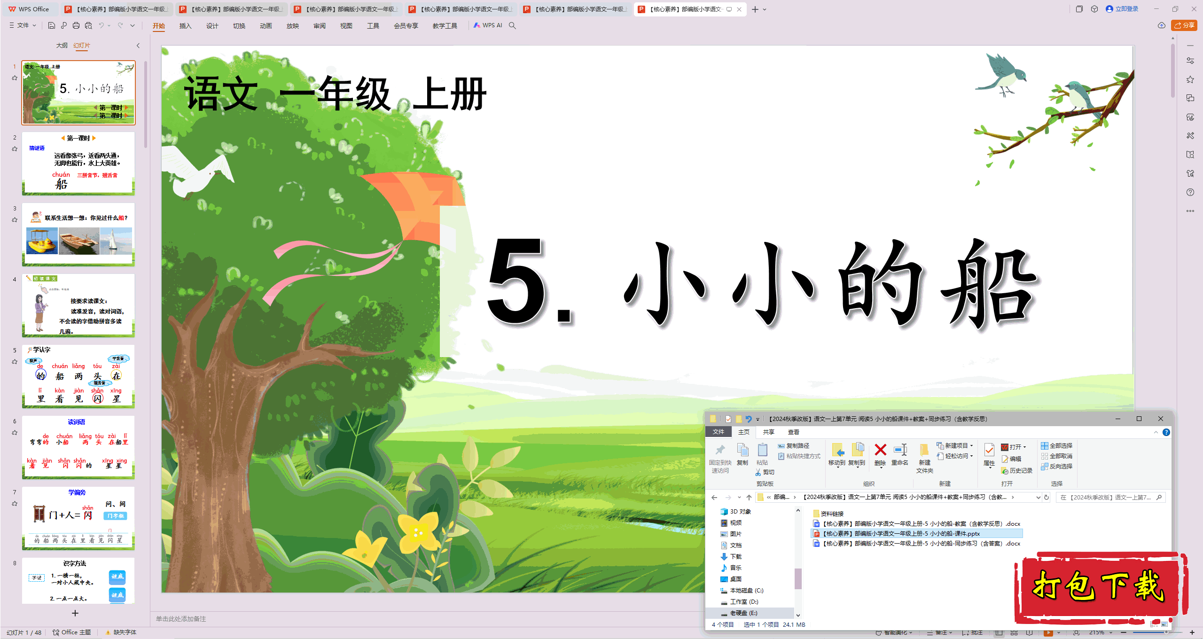Open a new WPS document tab with plus
Image resolution: width=1203 pixels, height=639 pixels.
(755, 9)
